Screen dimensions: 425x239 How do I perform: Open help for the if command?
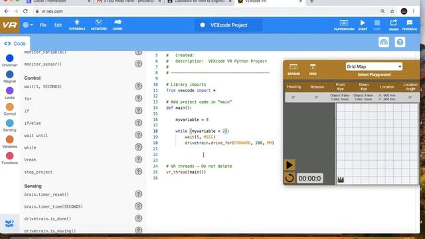[x=139, y=111]
